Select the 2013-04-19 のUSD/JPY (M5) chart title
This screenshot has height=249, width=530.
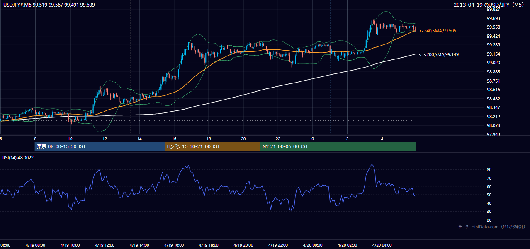click(x=489, y=5)
